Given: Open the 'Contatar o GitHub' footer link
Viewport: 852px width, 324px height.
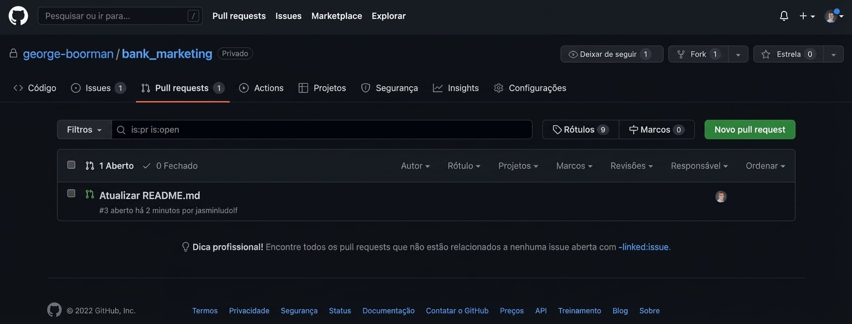Looking at the screenshot, I should [457, 311].
